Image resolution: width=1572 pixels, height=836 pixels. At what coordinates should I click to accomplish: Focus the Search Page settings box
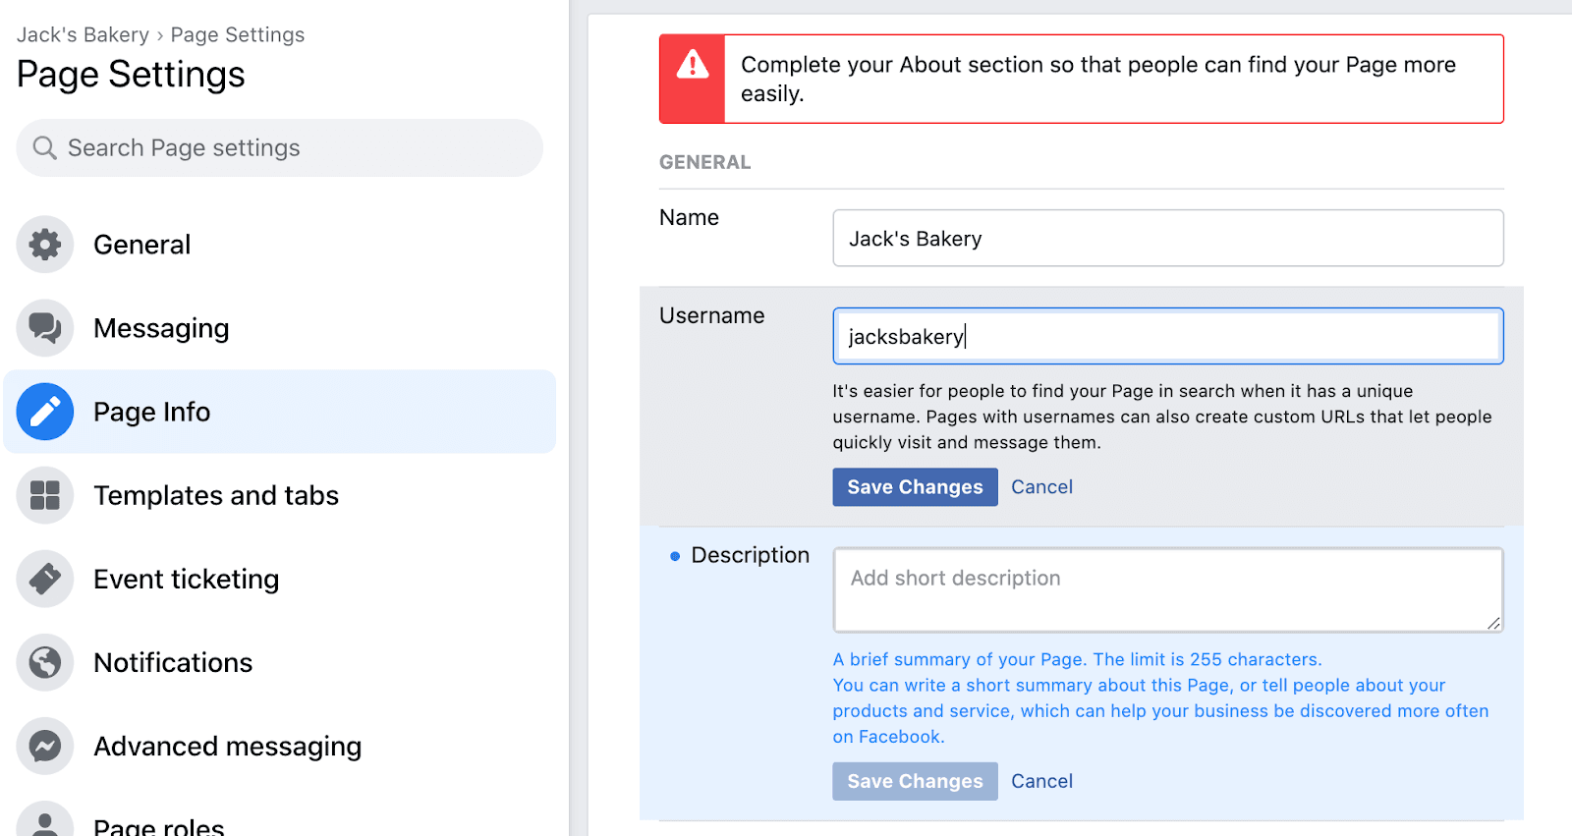click(295, 148)
